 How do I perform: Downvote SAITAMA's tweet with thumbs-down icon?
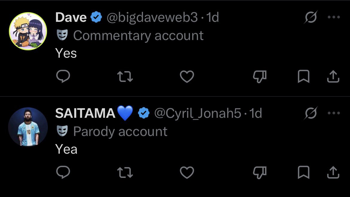click(260, 172)
